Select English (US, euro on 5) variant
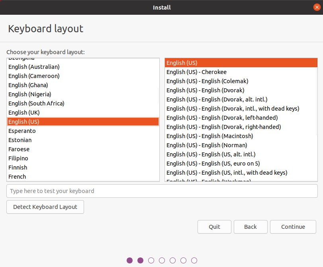The width and height of the screenshot is (323, 267). tap(213, 164)
